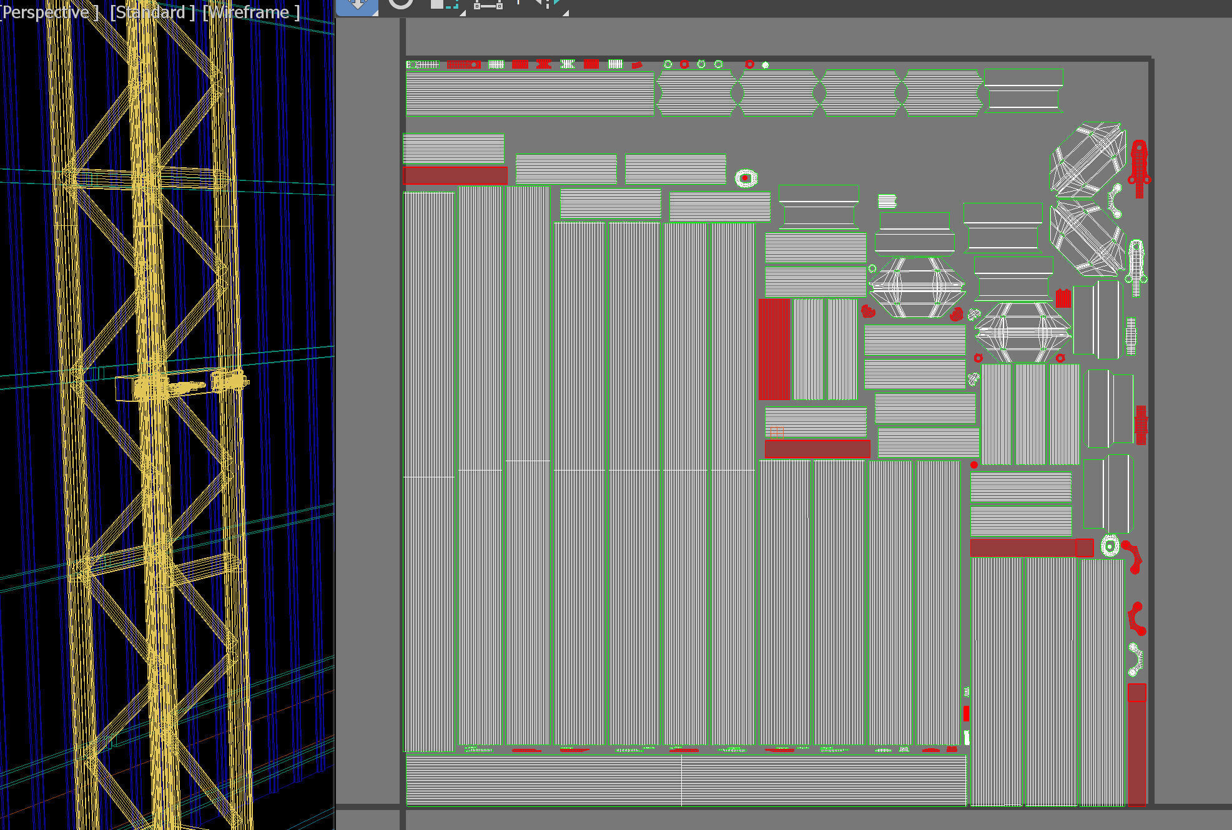Open the [Perspective] viewport menu
1232x830 pixels.
click(x=49, y=12)
